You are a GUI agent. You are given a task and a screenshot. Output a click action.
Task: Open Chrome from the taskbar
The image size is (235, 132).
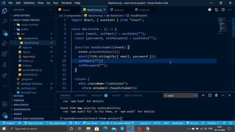click(x=148, y=129)
